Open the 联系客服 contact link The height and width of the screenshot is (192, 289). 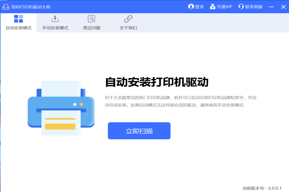[254, 7]
